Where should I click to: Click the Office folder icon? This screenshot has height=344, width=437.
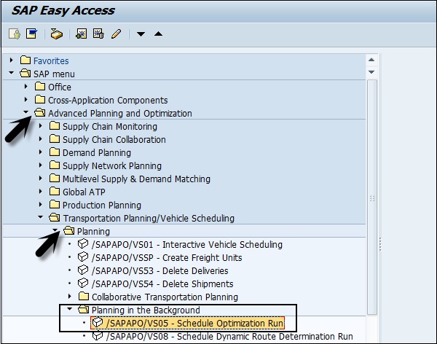point(40,87)
